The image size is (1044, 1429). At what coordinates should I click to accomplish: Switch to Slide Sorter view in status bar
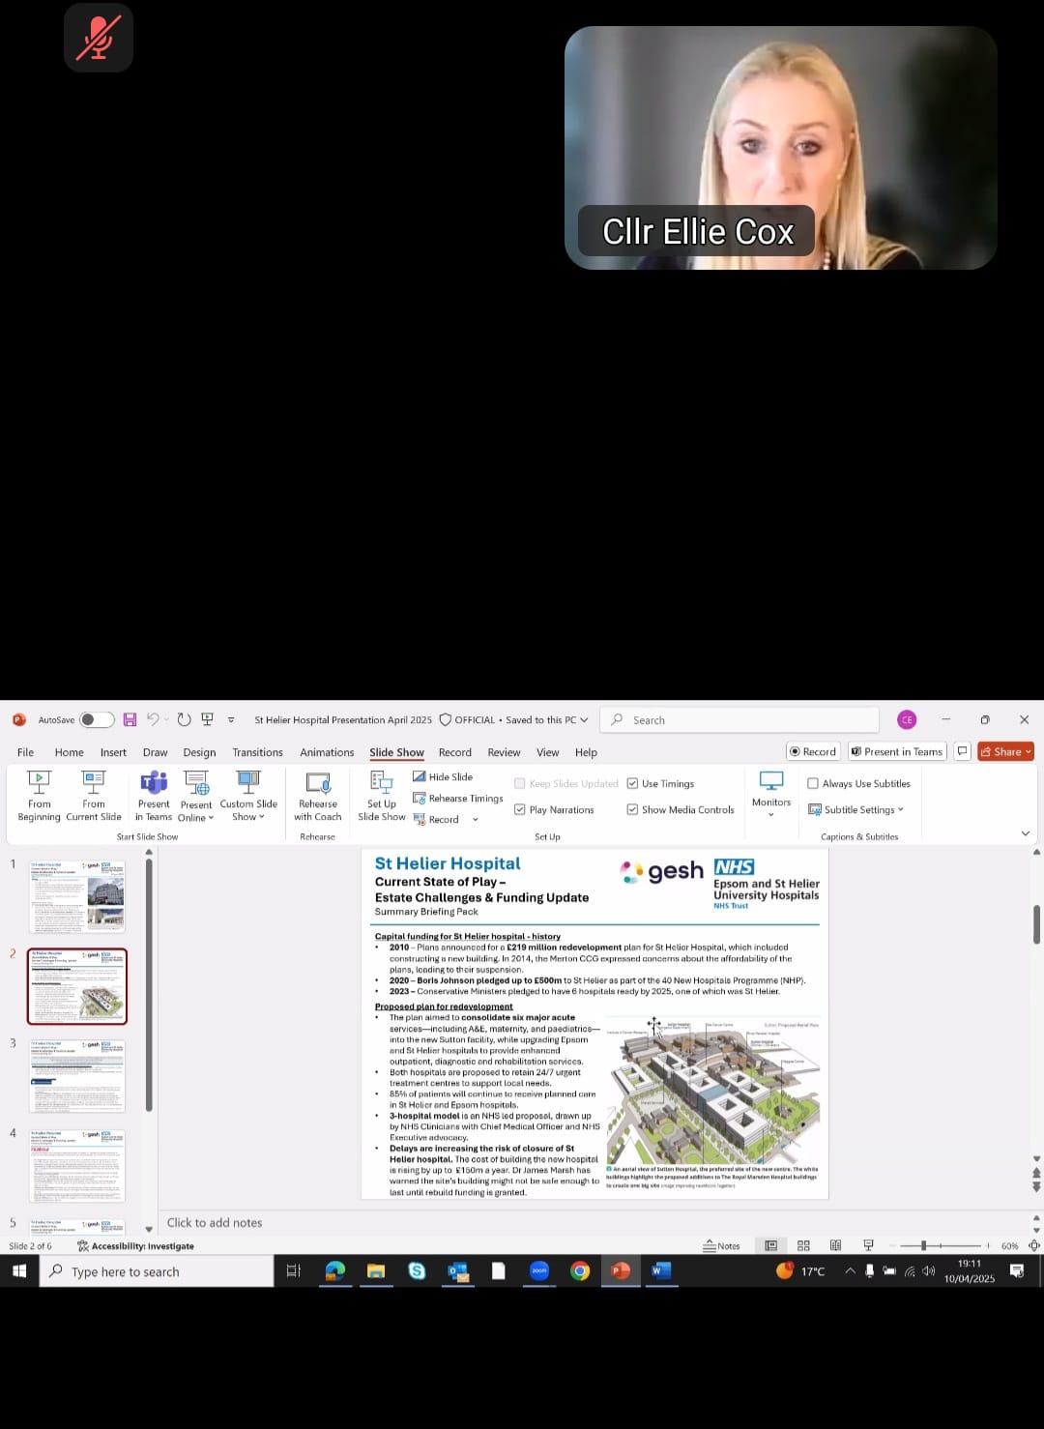click(x=803, y=1245)
